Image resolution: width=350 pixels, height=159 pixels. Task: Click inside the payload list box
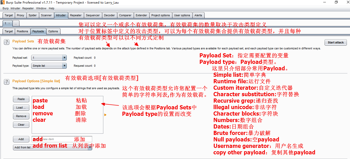click(68, 115)
